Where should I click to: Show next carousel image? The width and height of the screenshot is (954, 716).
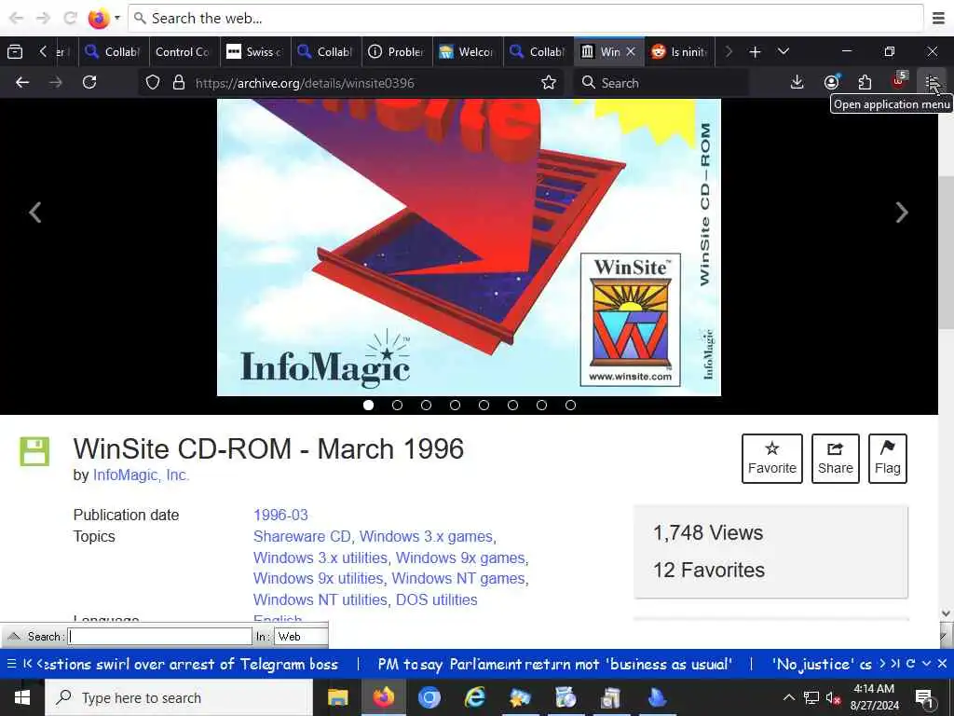click(902, 213)
